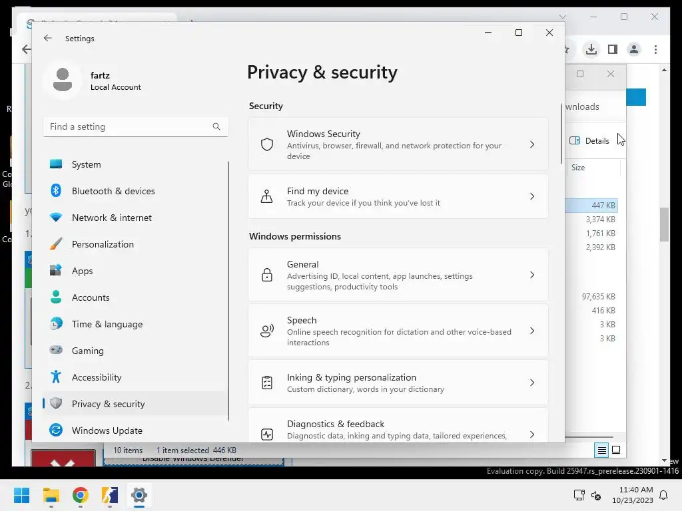
Task: Select the 97,635 KB file row
Action: tap(591, 296)
